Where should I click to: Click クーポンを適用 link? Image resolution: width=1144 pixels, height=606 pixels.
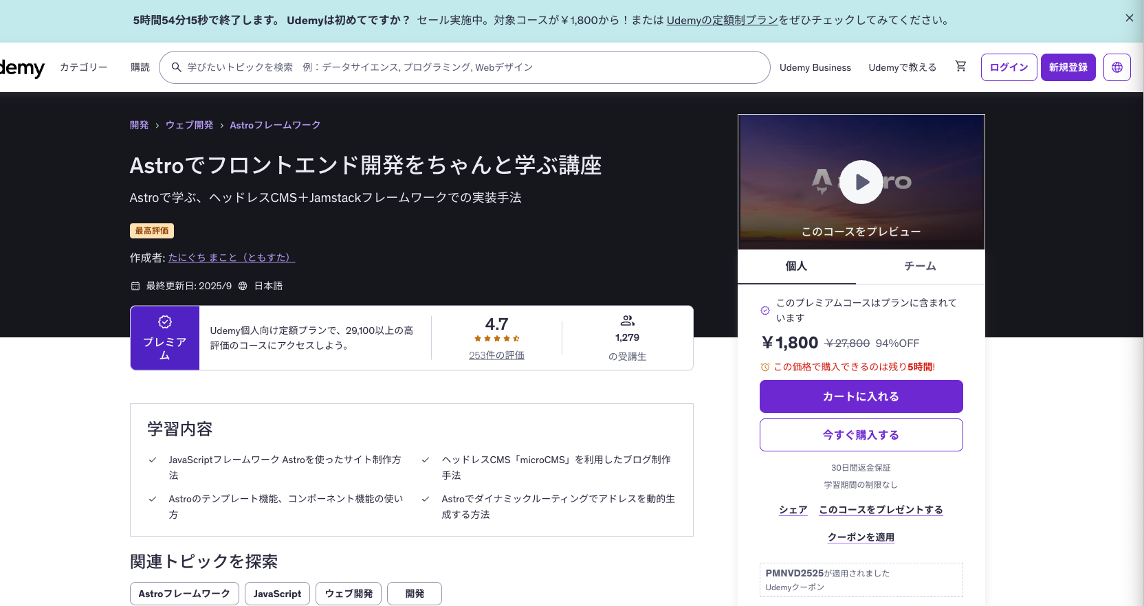[861, 537]
